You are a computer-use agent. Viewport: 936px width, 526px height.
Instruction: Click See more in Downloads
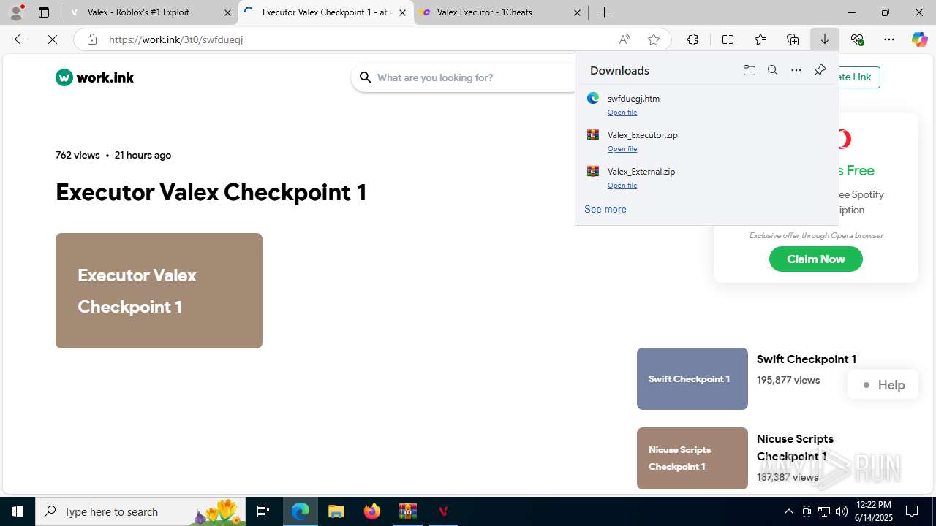coord(605,209)
